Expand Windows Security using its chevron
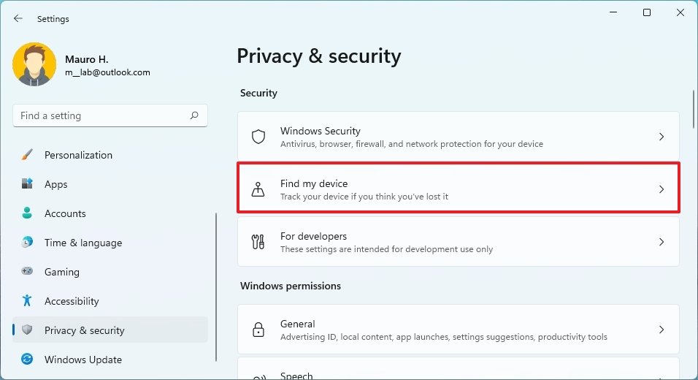The image size is (698, 380). pos(661,137)
